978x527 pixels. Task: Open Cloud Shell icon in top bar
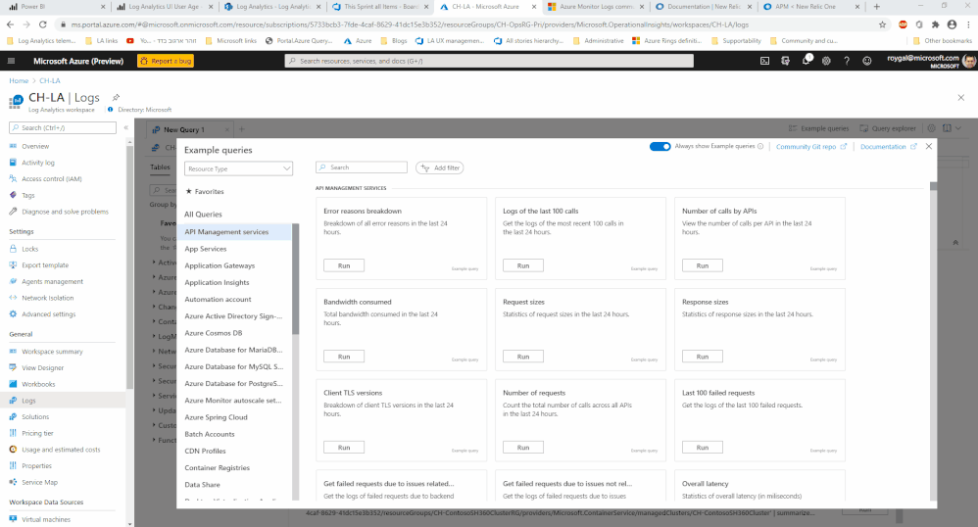(764, 61)
